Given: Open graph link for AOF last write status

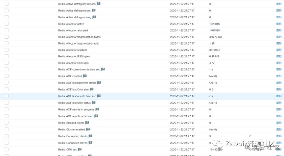Looking at the screenshot, I should (279, 103).
